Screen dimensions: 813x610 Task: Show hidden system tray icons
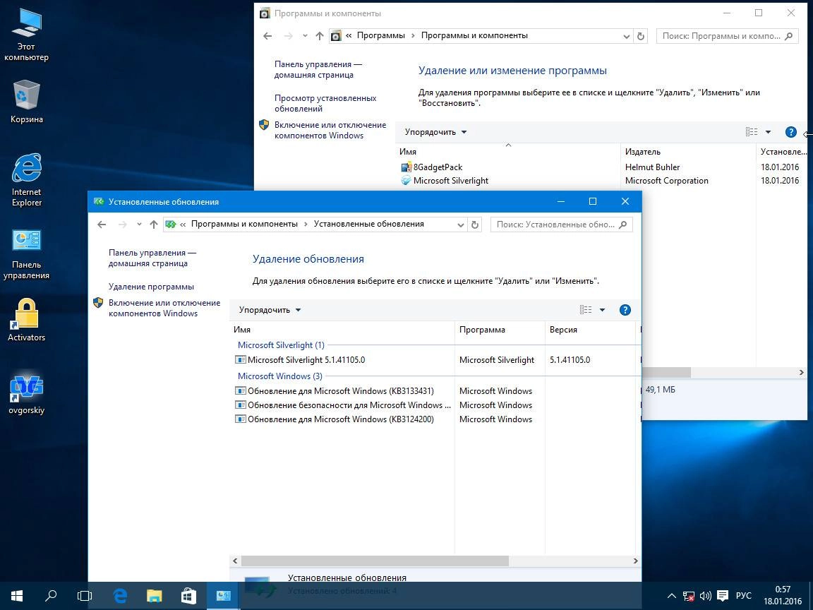671,595
